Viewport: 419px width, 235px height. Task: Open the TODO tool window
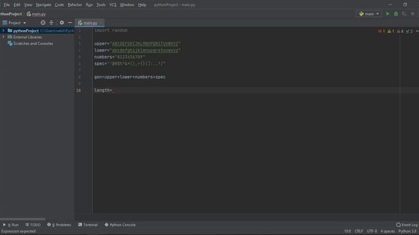[x=33, y=225]
